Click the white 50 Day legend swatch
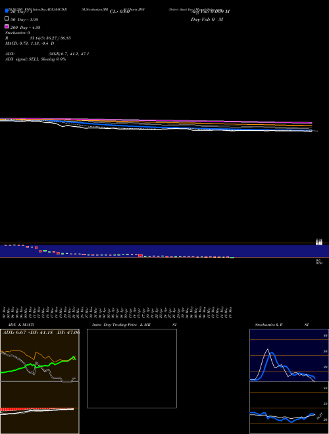The width and height of the screenshot is (329, 434). 7,19
